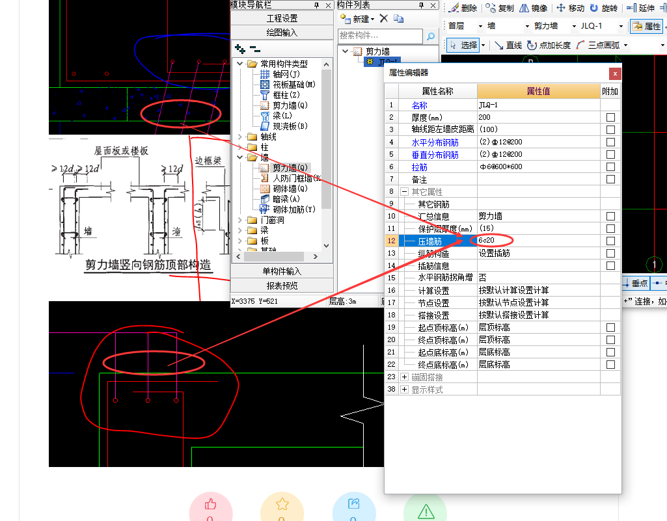This screenshot has width=667, height=521.
Task: Expand the 锚固搭接 property group
Action: point(405,377)
